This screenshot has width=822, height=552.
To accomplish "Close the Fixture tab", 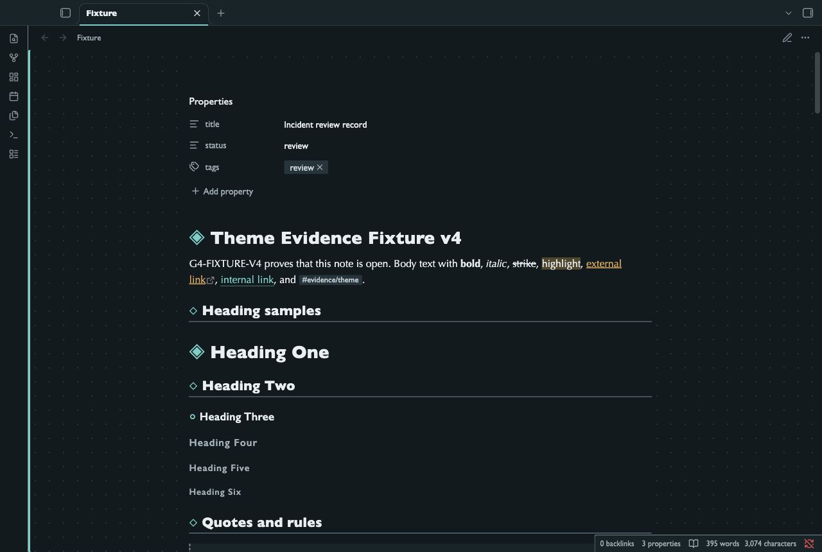I will coord(197,13).
